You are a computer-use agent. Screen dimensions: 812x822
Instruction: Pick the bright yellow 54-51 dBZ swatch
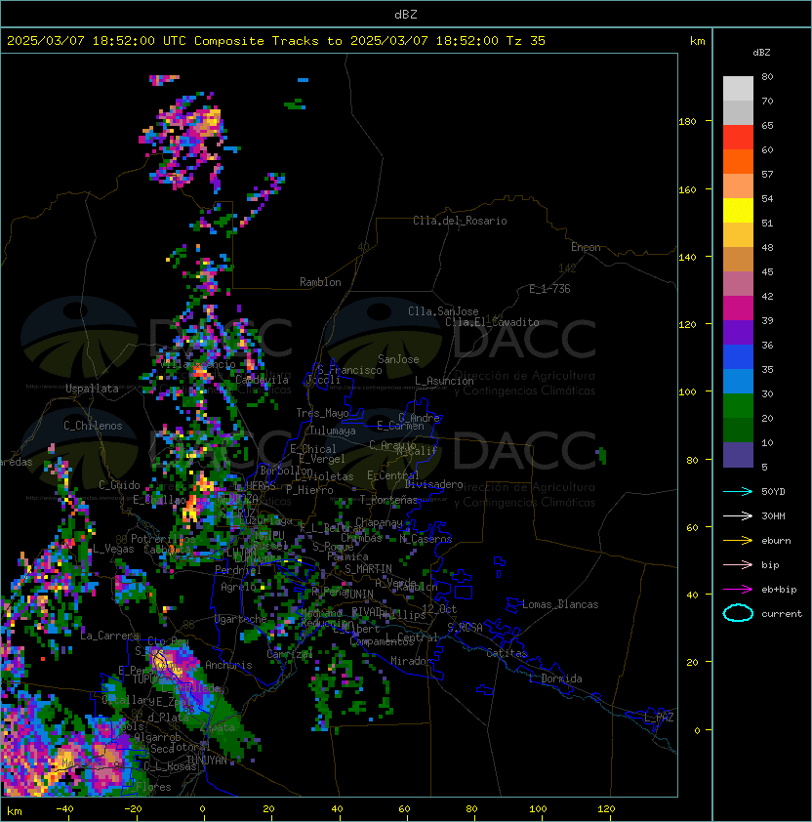(738, 211)
